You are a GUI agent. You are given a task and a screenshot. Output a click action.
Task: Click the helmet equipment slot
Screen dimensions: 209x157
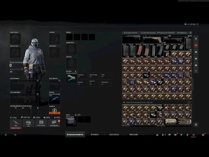15,39
